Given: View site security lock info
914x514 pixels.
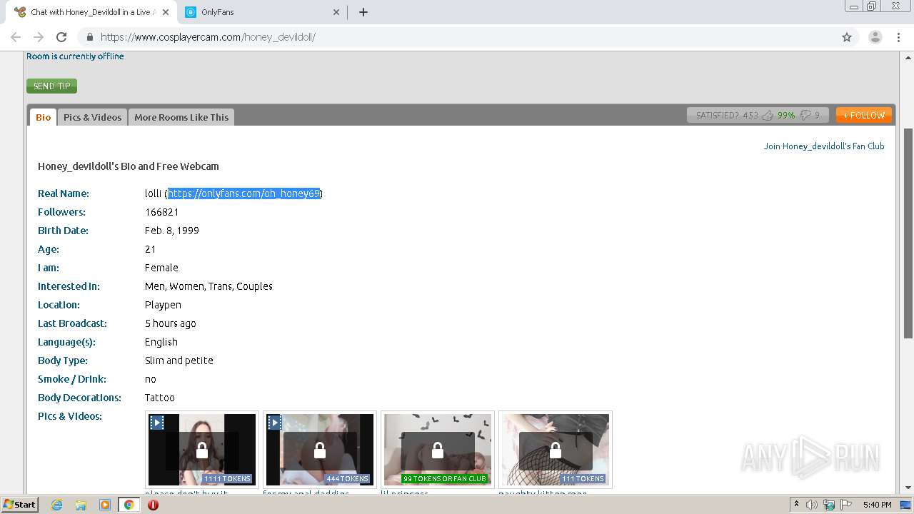Looking at the screenshot, I should [89, 37].
